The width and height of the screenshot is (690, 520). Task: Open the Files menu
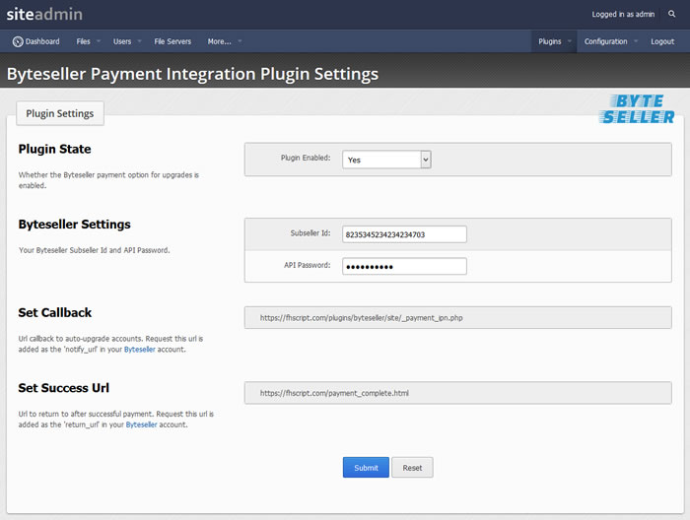click(83, 41)
